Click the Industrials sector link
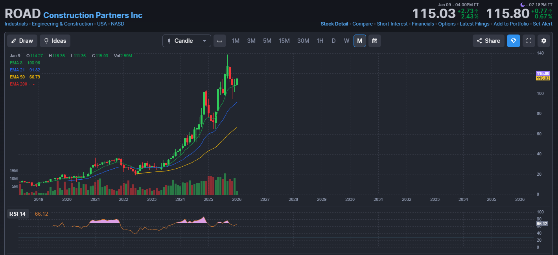Image resolution: width=558 pixels, height=255 pixels. [16, 24]
